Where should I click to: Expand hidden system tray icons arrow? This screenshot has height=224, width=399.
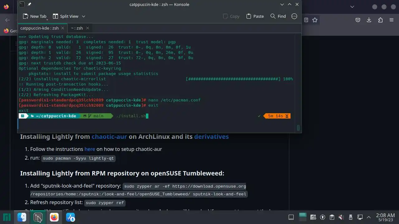369,217
